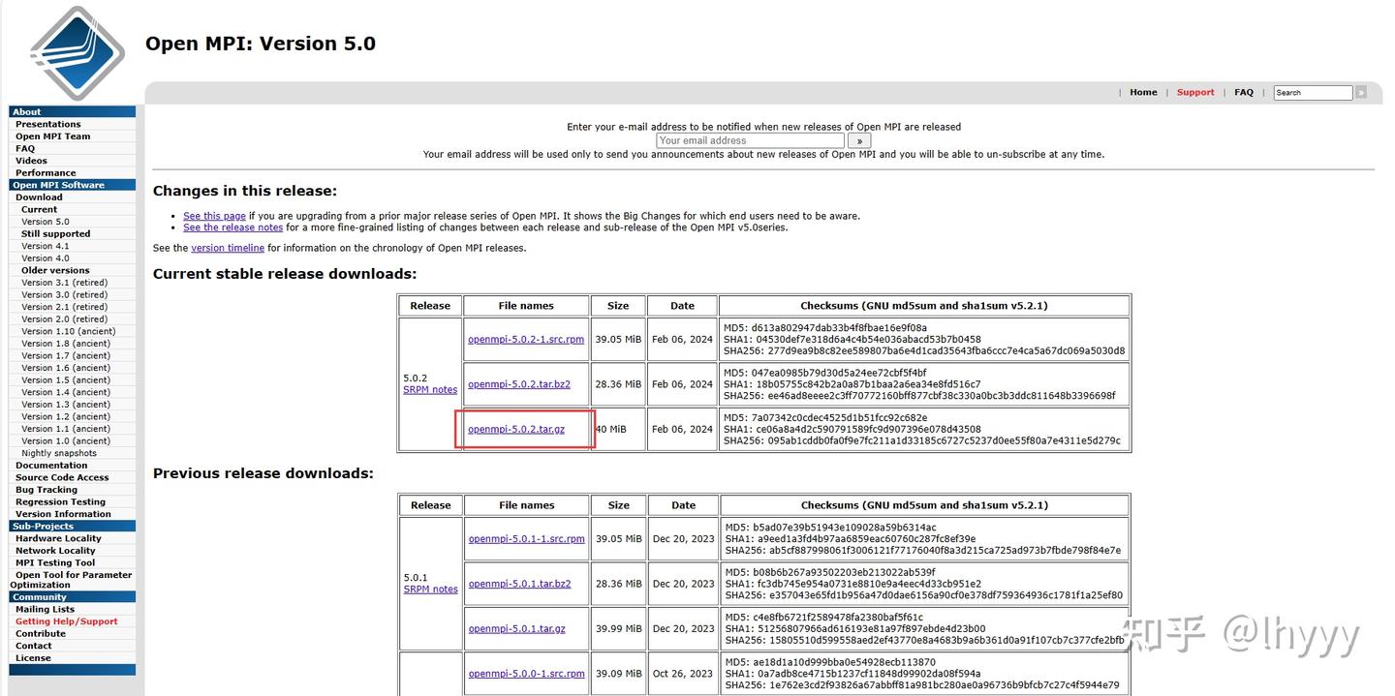1395x696 pixels.
Task: Open SRPM notes for 5.0.2
Action: pyautogui.click(x=430, y=390)
